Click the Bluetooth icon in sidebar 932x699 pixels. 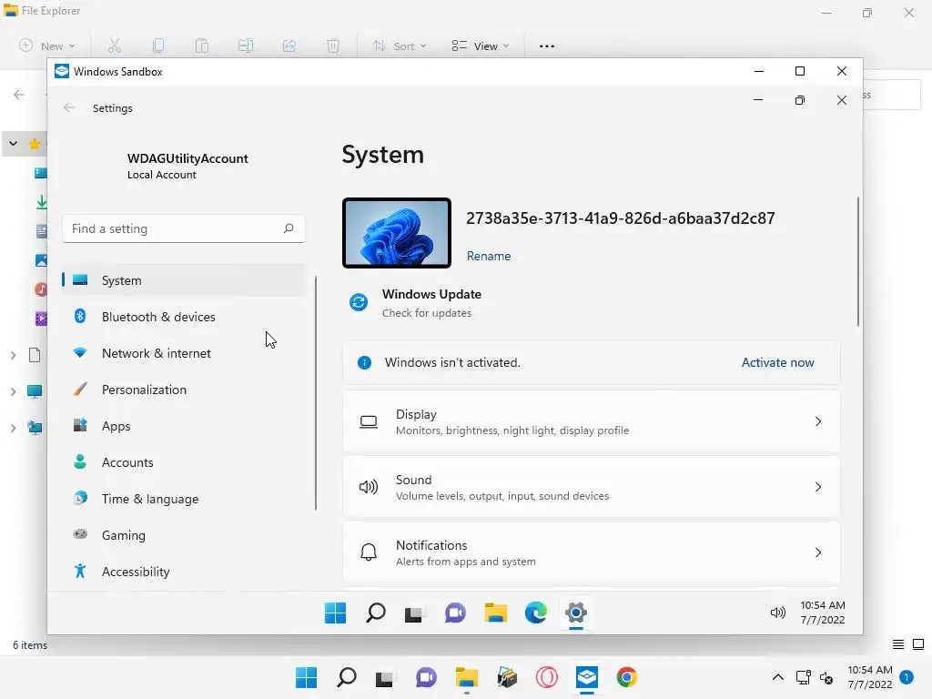point(80,316)
